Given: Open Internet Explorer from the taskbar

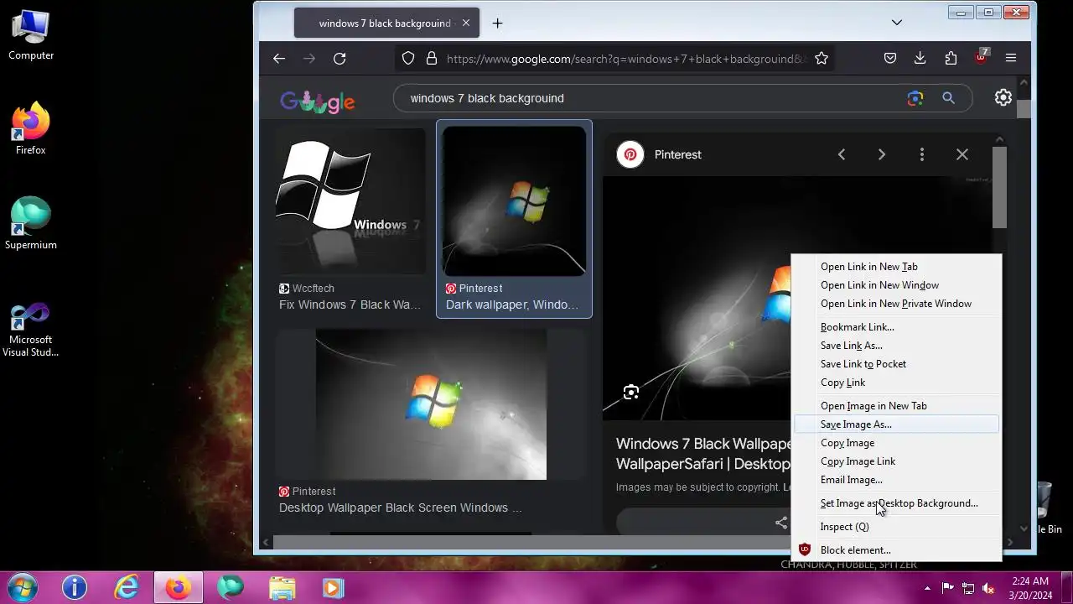Looking at the screenshot, I should point(127,588).
